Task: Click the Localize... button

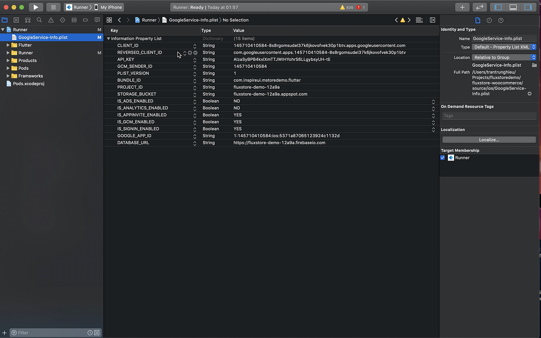Action: point(489,140)
